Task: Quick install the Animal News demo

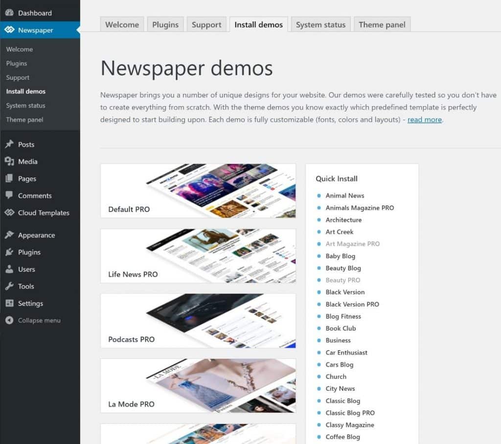Action: 345,196
